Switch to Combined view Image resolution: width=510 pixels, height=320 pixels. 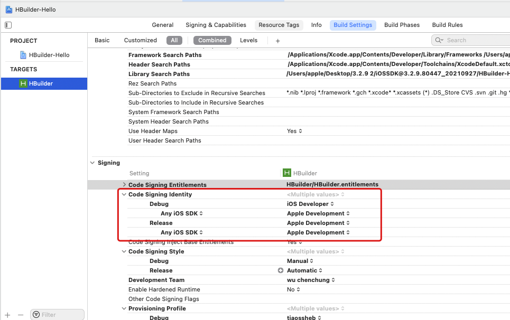tap(212, 40)
